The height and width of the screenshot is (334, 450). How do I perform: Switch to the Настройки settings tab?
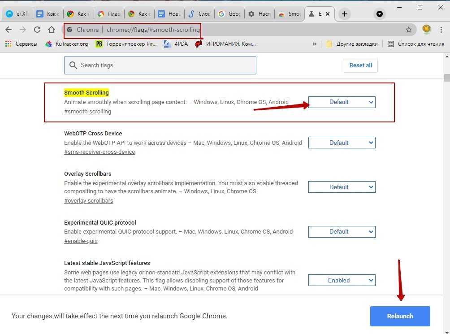pos(259,14)
